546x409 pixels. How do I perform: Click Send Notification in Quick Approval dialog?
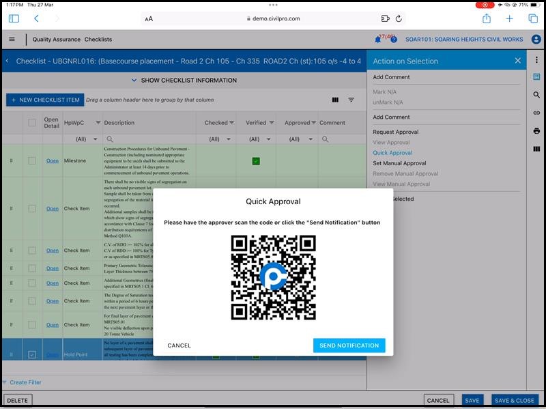click(349, 345)
